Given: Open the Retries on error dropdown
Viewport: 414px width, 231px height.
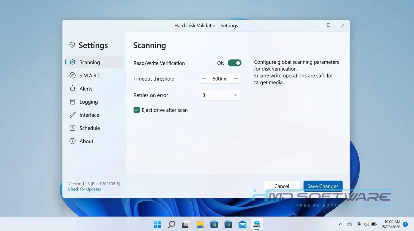Looking at the screenshot, I should [x=220, y=95].
